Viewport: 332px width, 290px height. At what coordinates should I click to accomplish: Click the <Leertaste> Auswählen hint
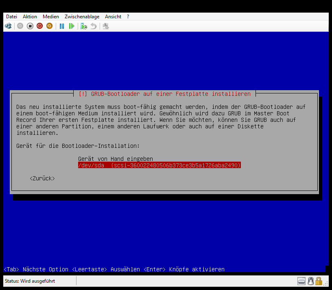click(x=106, y=269)
